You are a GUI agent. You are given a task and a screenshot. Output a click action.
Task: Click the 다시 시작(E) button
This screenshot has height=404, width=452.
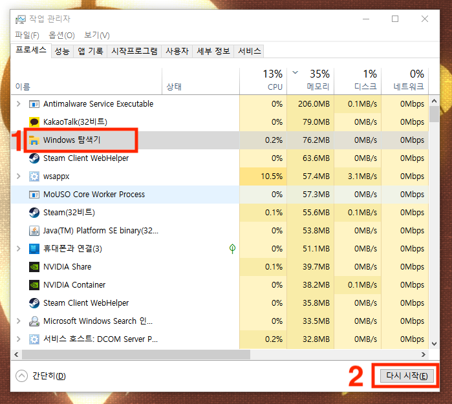pyautogui.click(x=407, y=376)
